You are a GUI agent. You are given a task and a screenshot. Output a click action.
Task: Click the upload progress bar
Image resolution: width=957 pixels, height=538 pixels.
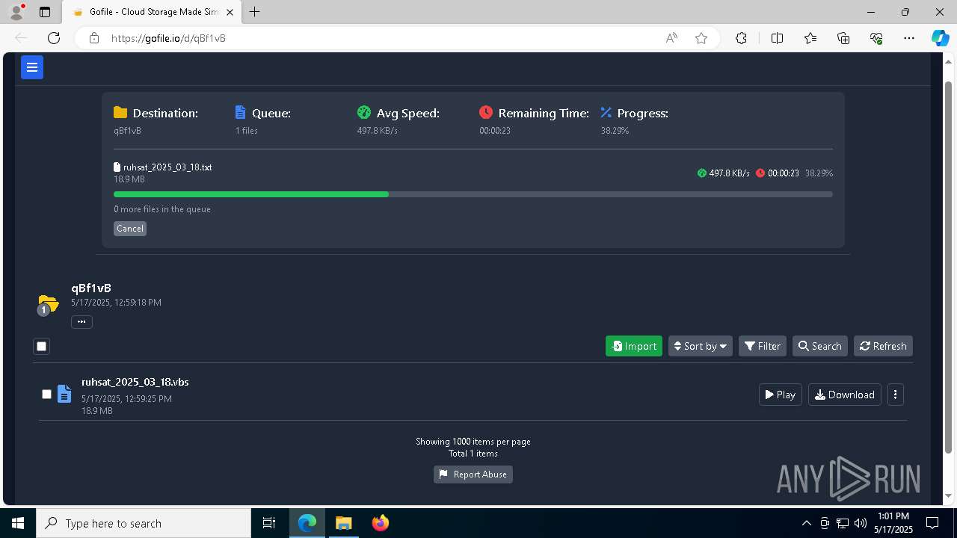tap(473, 194)
